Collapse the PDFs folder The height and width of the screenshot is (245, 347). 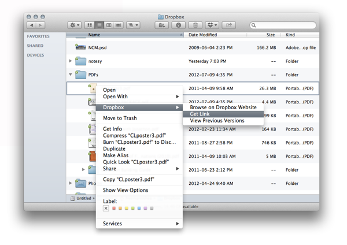point(71,75)
